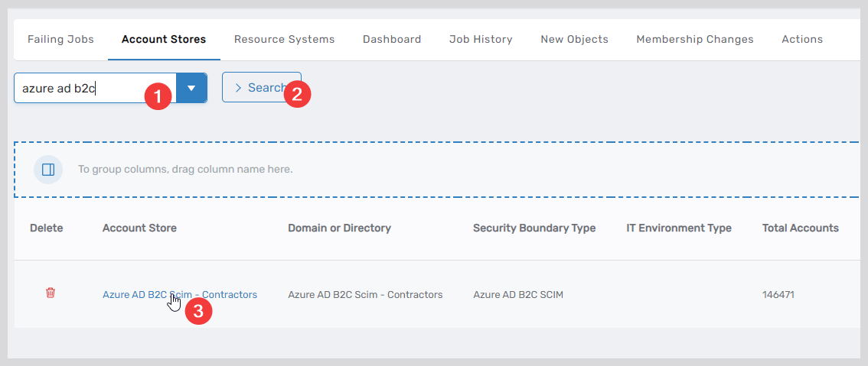Click the Search button
The image size is (868, 366).
[x=259, y=88]
